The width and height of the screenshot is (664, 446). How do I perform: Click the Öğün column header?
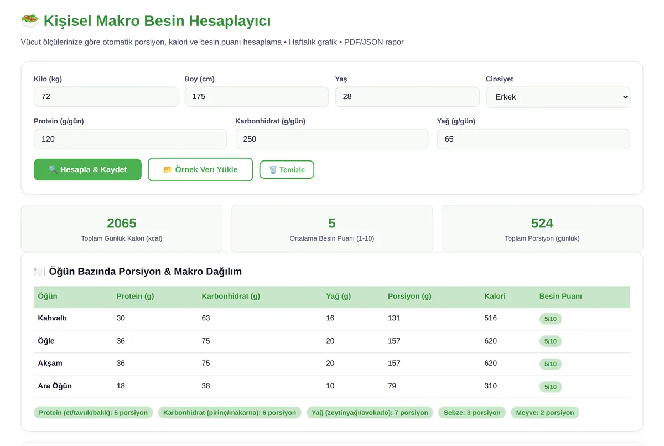(48, 296)
